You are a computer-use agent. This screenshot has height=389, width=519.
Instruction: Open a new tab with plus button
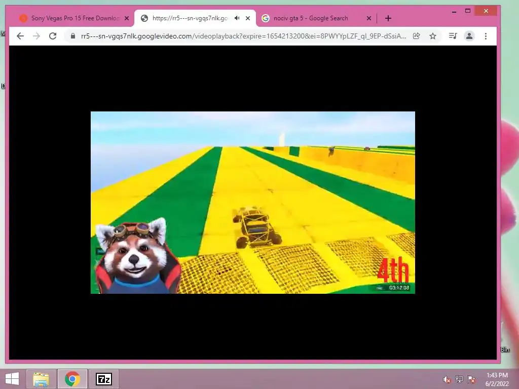point(388,18)
